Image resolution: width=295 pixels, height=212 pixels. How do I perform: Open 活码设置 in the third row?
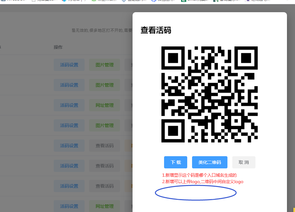tap(69, 105)
